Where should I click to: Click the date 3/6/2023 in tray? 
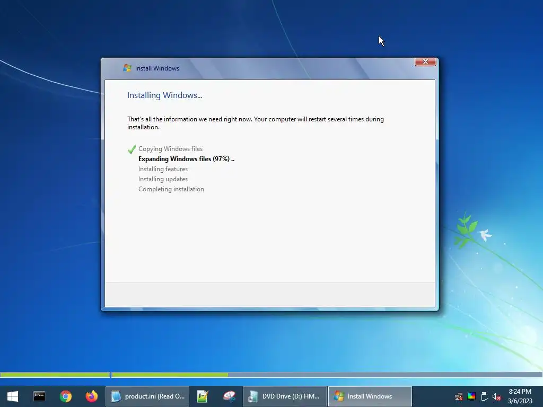520,401
